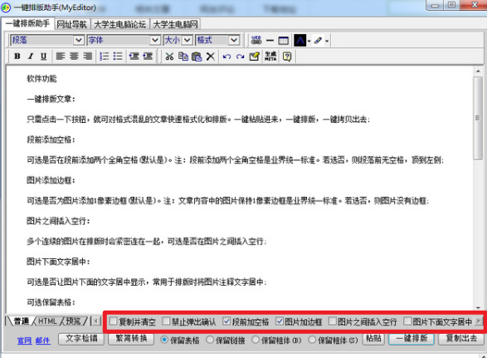Insert hyperlink with WEB link icon
This screenshot has width=487, height=358.
click(x=256, y=41)
